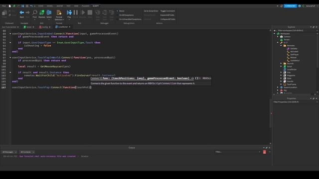Expand the Camera tree node
This screenshot has height=179, width=319.
pos(278,37)
